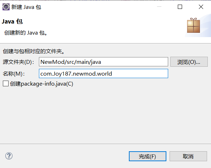Click the 创建新的 Java 包 description

tap(26, 33)
